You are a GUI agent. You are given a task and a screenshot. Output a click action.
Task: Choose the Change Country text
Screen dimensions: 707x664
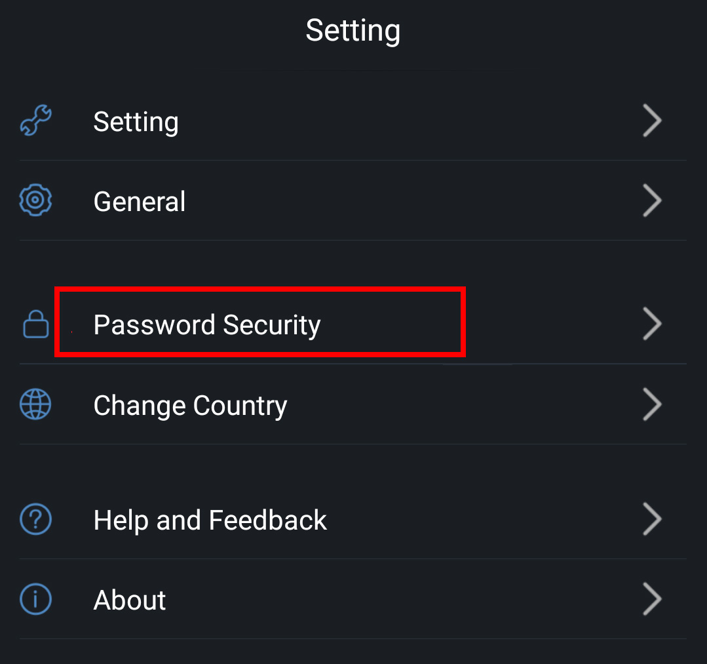point(190,406)
